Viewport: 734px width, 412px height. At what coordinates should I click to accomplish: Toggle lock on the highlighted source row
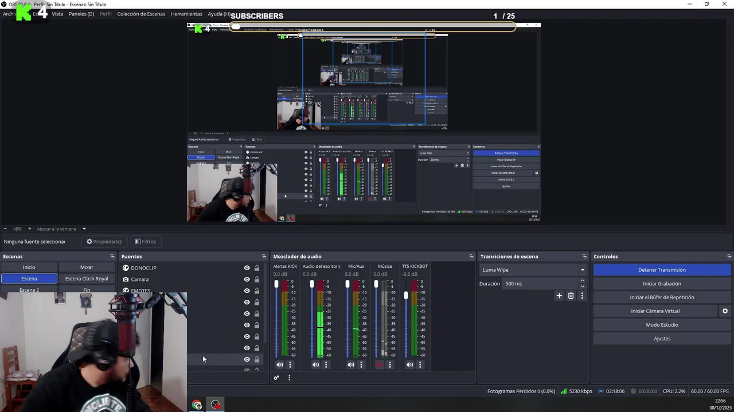coord(256,359)
